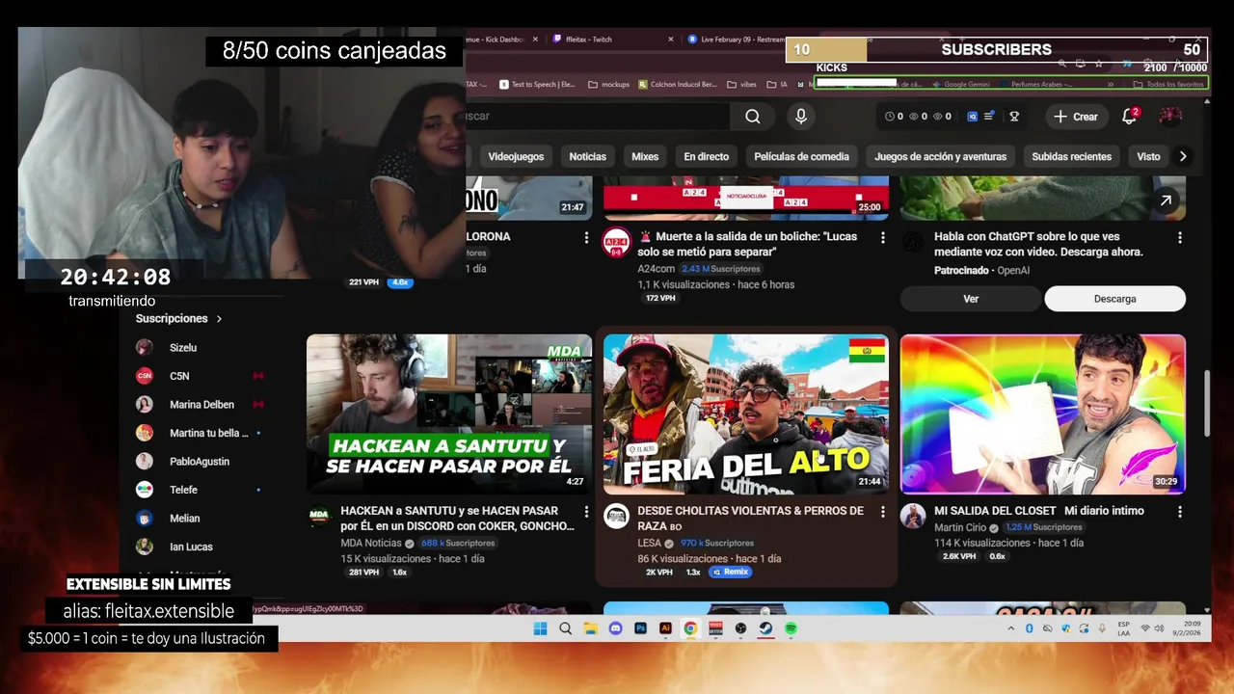1234x694 pixels.
Task: Open more options for DESDE CHOLITAS VIOLENTAS video
Action: tap(882, 512)
